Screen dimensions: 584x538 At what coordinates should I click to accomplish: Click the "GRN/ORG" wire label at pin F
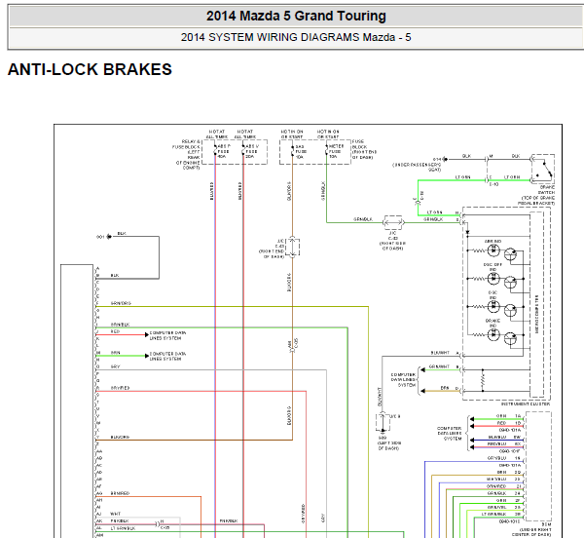click(121, 303)
